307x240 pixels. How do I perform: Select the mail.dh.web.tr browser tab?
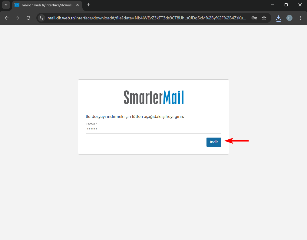[45, 5]
